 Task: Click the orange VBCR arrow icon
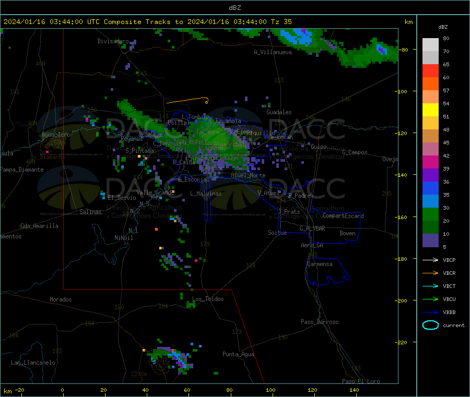pos(430,273)
